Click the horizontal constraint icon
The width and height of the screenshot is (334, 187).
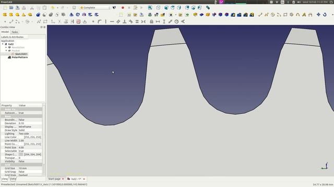[x=112, y=22]
